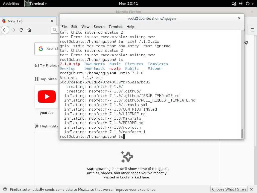Open New Tab preferences gear icon
The height and width of the screenshot is (193, 257).
point(246,43)
